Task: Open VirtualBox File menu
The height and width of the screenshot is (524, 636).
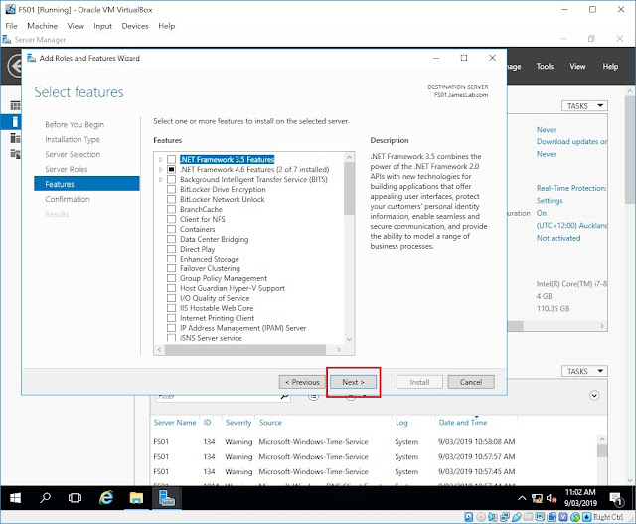Action: click(x=11, y=26)
